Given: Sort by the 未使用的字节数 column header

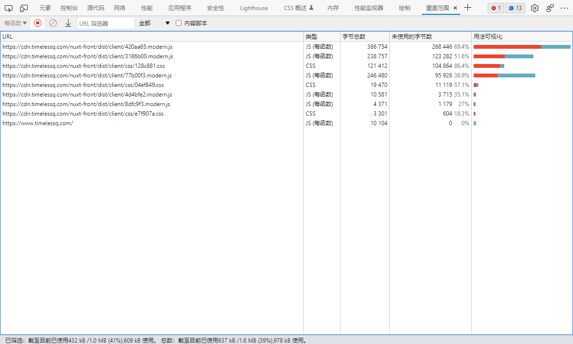Looking at the screenshot, I should [x=430, y=37].
